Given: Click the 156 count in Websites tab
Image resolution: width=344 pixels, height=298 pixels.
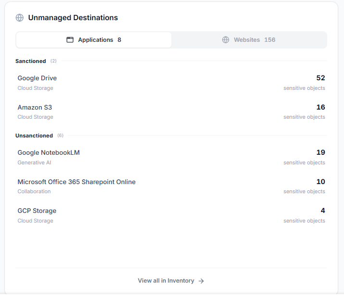Looking at the screenshot, I should [x=270, y=40].
